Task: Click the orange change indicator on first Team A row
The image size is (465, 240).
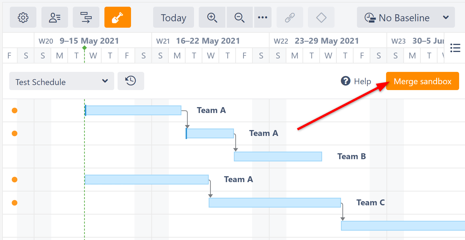Action: [14, 110]
